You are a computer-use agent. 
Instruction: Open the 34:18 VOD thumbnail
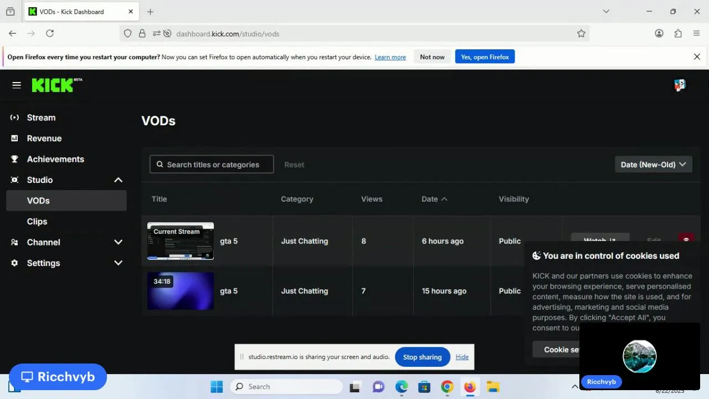pos(181,291)
